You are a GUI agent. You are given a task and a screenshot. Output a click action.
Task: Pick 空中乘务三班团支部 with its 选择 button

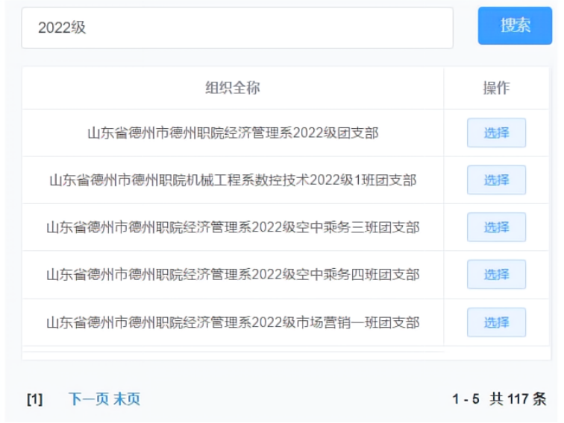click(x=496, y=227)
